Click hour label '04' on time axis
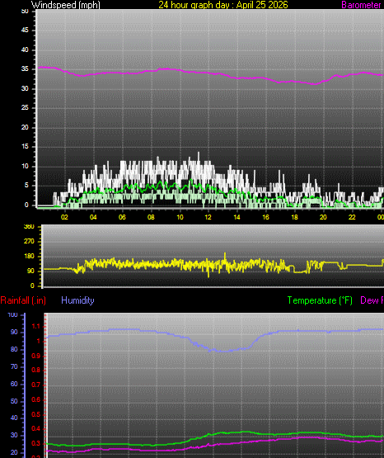This screenshot has width=384, height=458. pos(93,217)
